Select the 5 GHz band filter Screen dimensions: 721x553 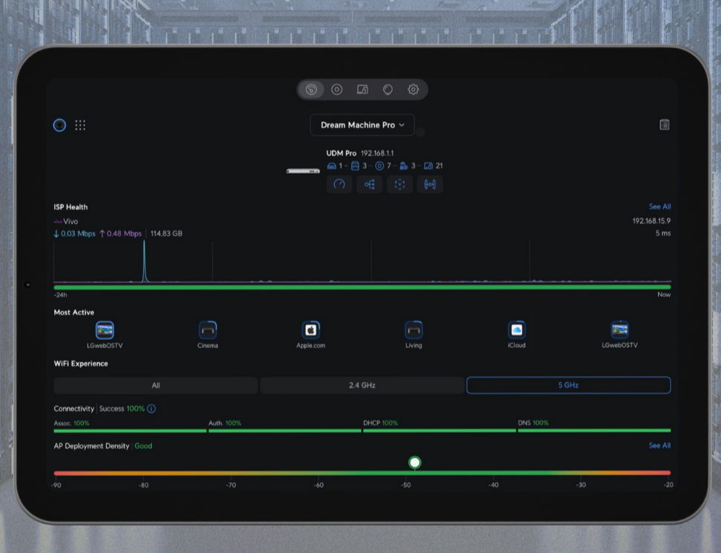point(568,385)
